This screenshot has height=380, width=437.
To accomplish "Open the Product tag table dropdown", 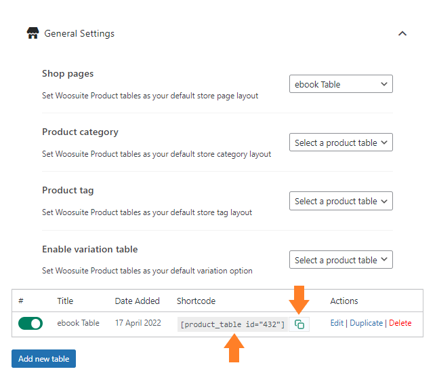I will tap(341, 201).
